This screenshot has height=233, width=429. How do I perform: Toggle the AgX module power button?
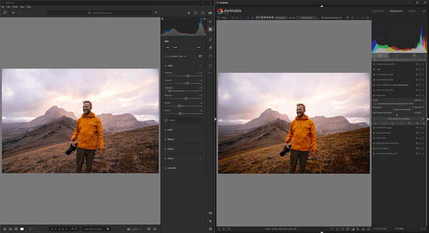point(374,70)
